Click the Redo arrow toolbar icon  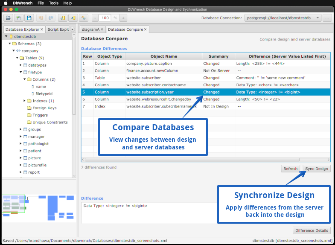51,18
